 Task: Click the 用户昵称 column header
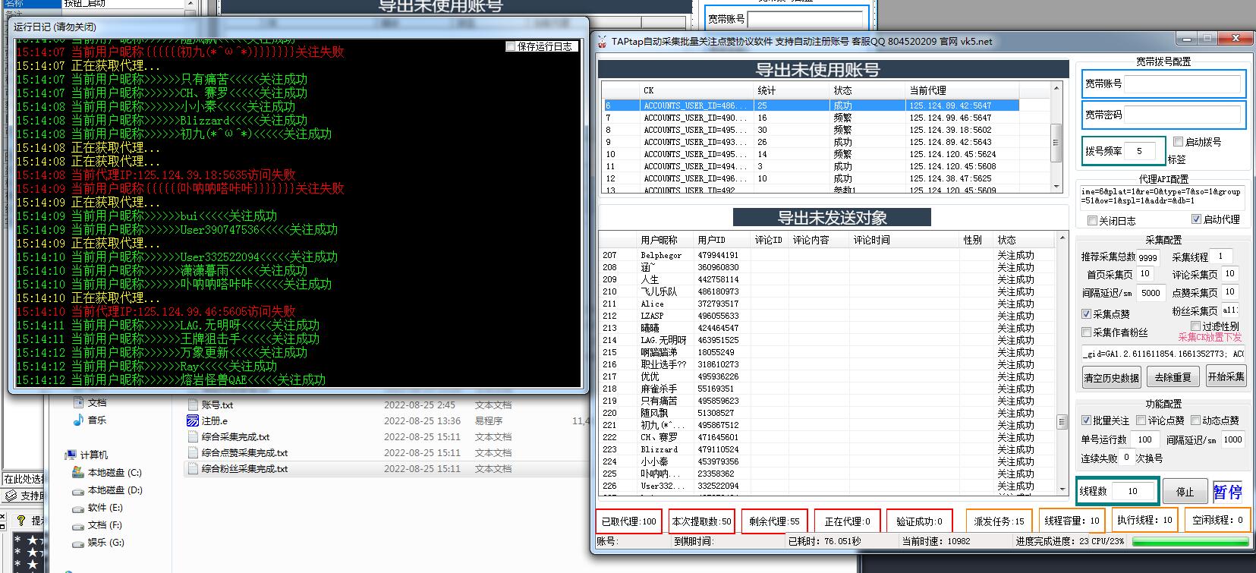[x=658, y=240]
